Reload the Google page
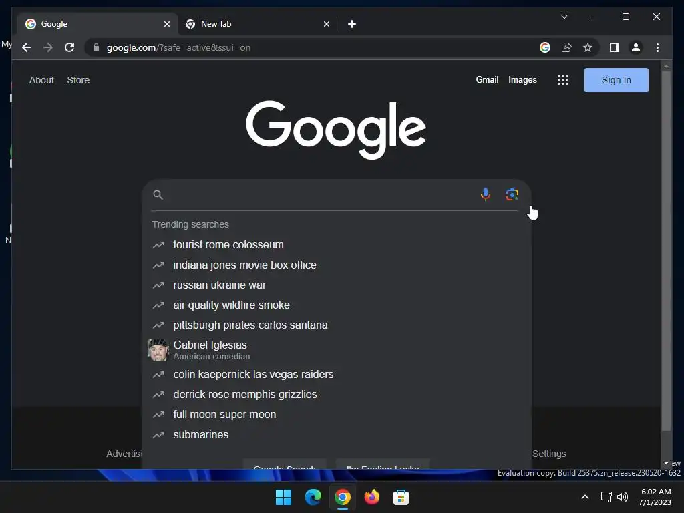 point(69,47)
